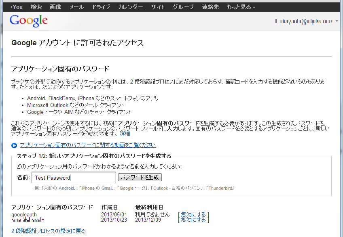343x237 pixels.
Task: Open the application-specific password video link
Action: point(88,145)
